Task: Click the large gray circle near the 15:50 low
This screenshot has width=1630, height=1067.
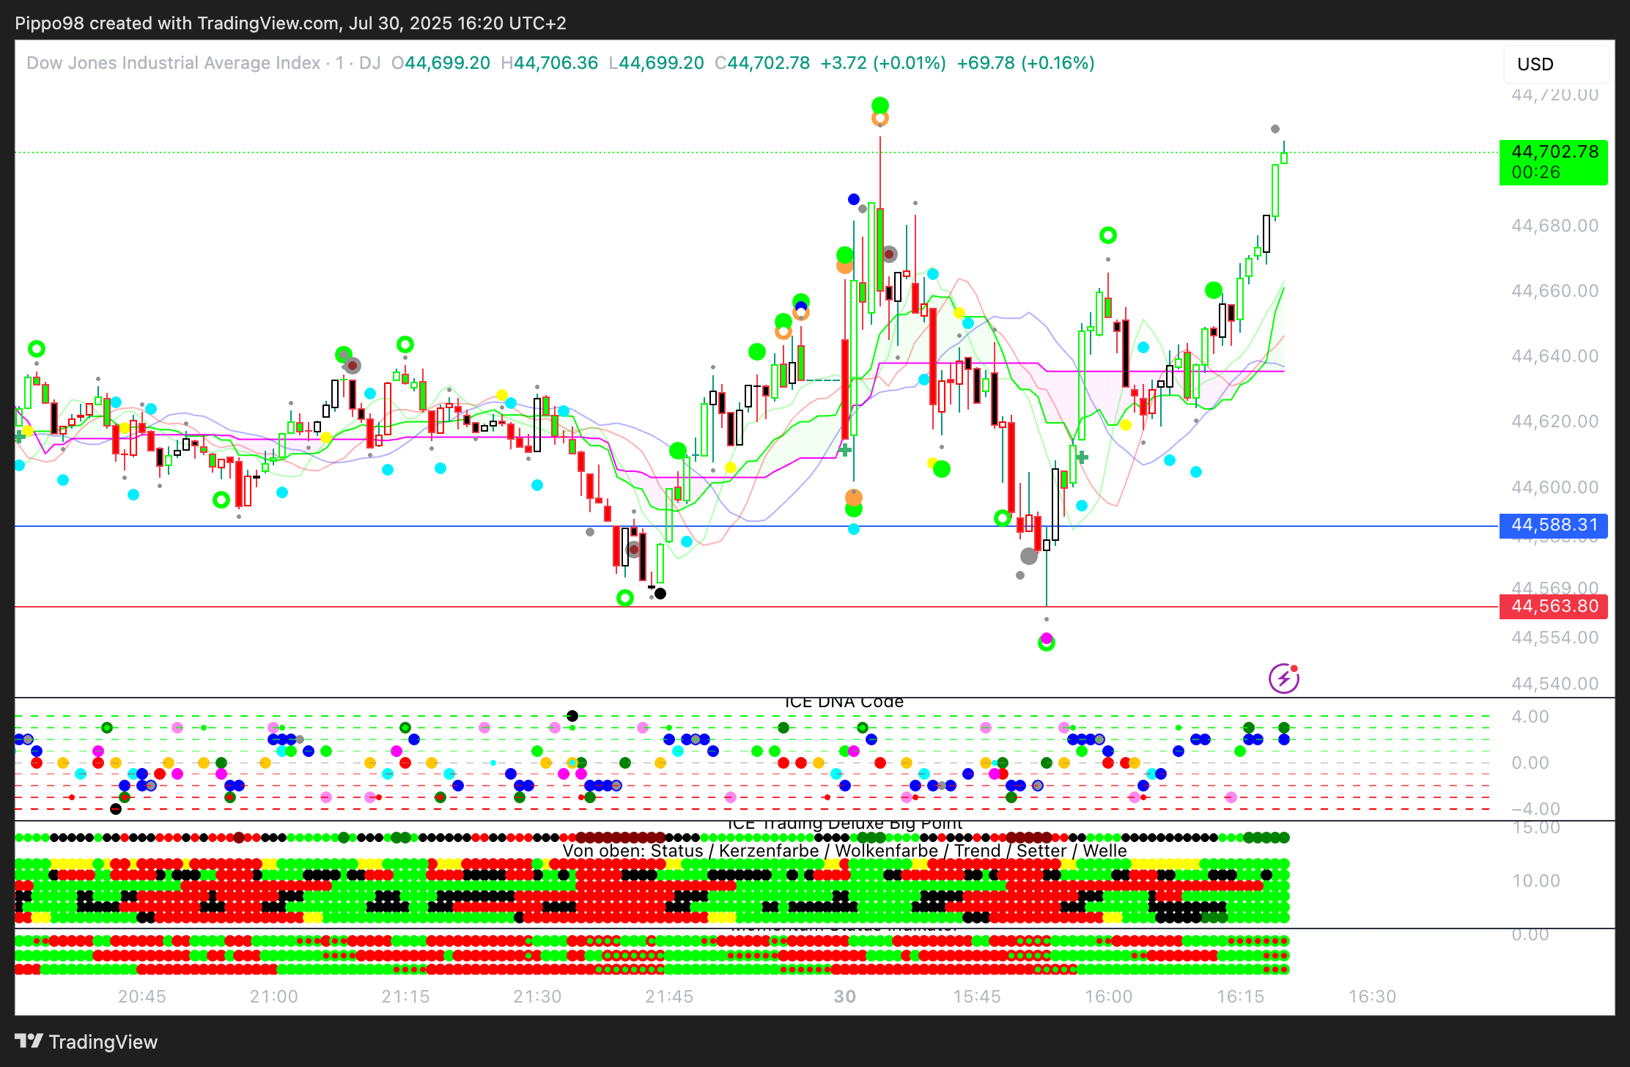Action: pos(1029,556)
